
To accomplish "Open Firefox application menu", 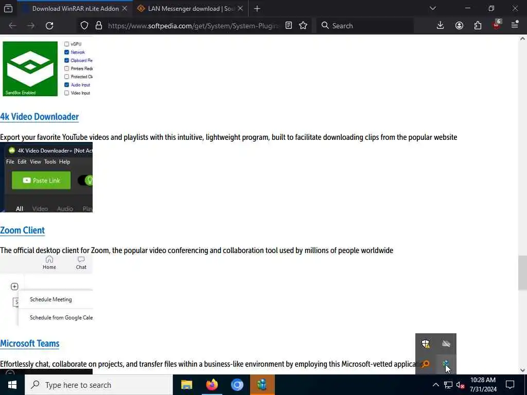I will (515, 25).
